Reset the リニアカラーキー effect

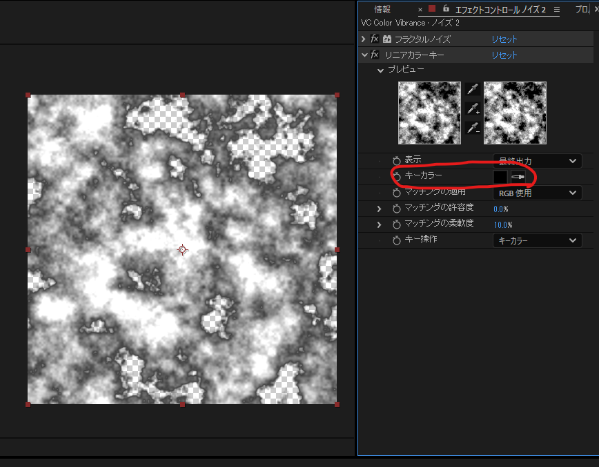click(504, 55)
